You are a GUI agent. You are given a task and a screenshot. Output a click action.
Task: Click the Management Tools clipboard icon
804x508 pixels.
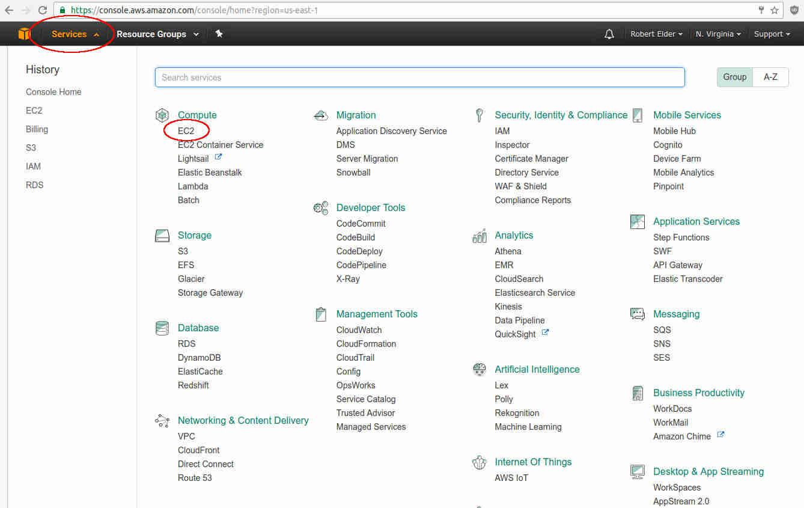point(321,314)
